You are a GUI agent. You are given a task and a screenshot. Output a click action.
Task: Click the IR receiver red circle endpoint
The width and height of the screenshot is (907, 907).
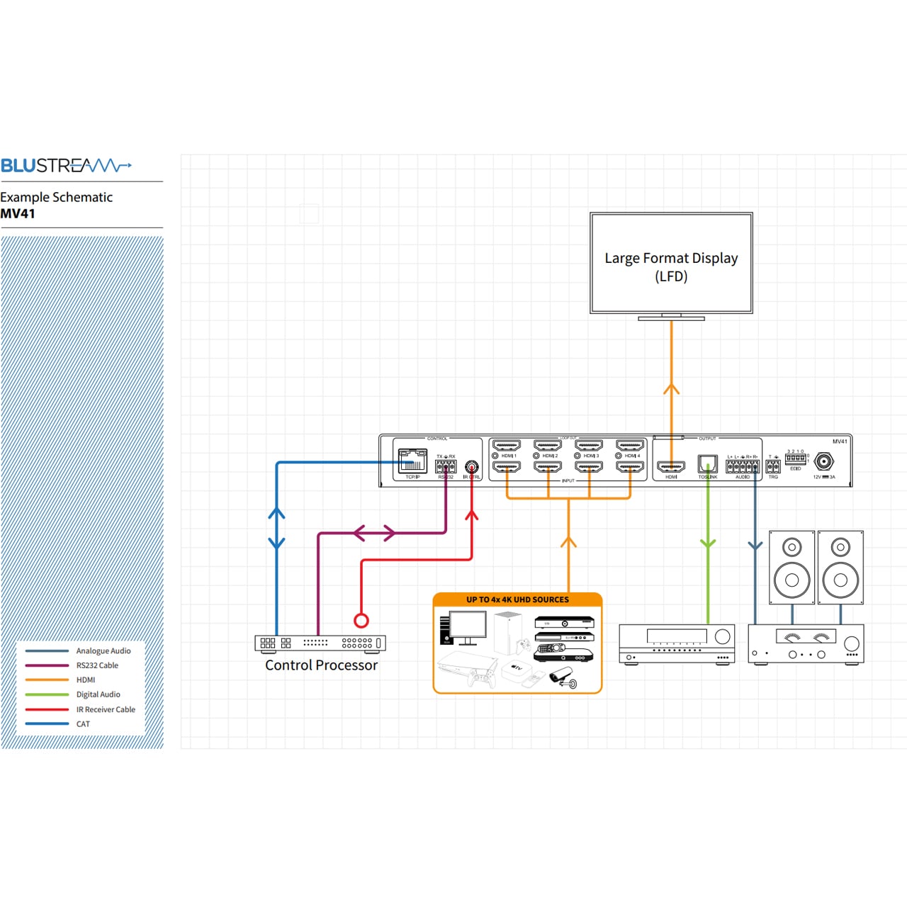pos(361,621)
